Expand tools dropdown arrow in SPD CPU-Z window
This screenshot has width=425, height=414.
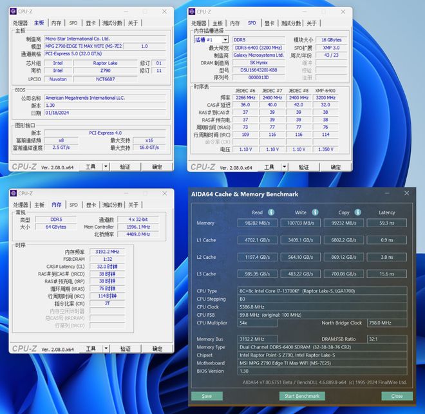285,167
